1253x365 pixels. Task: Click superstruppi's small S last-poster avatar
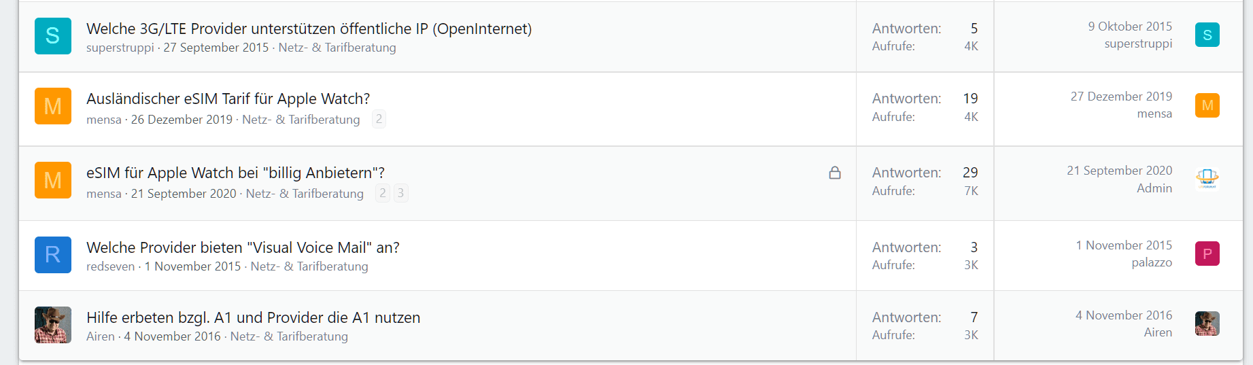pyautogui.click(x=1207, y=35)
